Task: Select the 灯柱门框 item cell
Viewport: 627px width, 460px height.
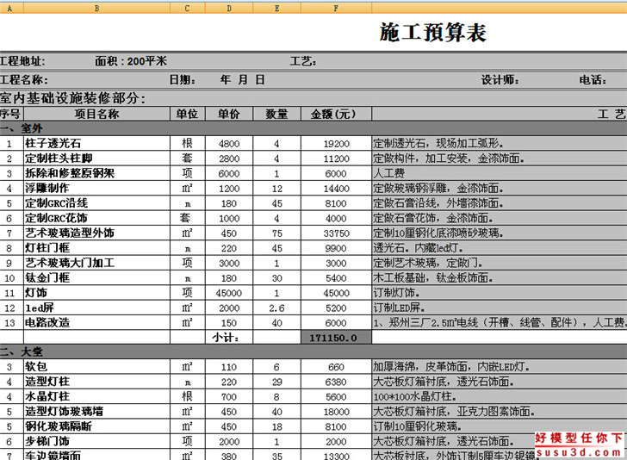Action: (96, 248)
